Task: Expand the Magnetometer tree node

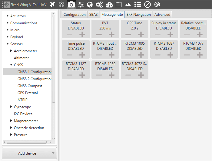Action: coord(11,121)
